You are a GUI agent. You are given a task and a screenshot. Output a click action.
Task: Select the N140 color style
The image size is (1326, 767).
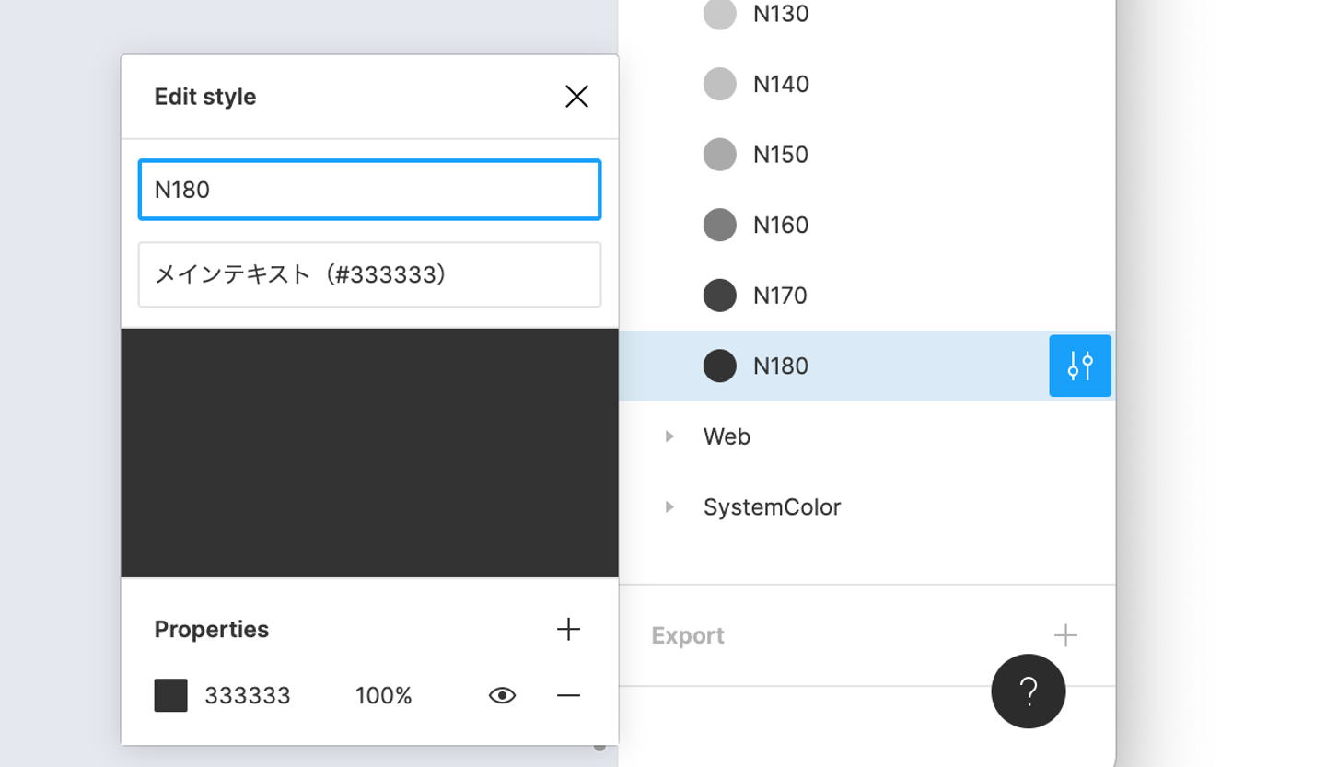pos(781,85)
